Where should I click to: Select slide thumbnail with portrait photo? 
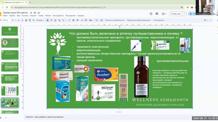[10, 43]
